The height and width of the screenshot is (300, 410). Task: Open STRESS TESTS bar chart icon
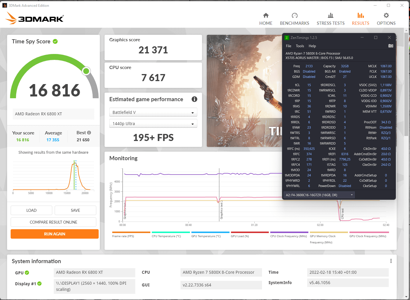point(331,15)
